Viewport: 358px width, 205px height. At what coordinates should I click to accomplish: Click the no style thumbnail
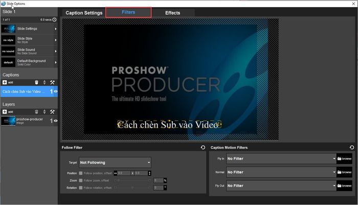coord(8,40)
